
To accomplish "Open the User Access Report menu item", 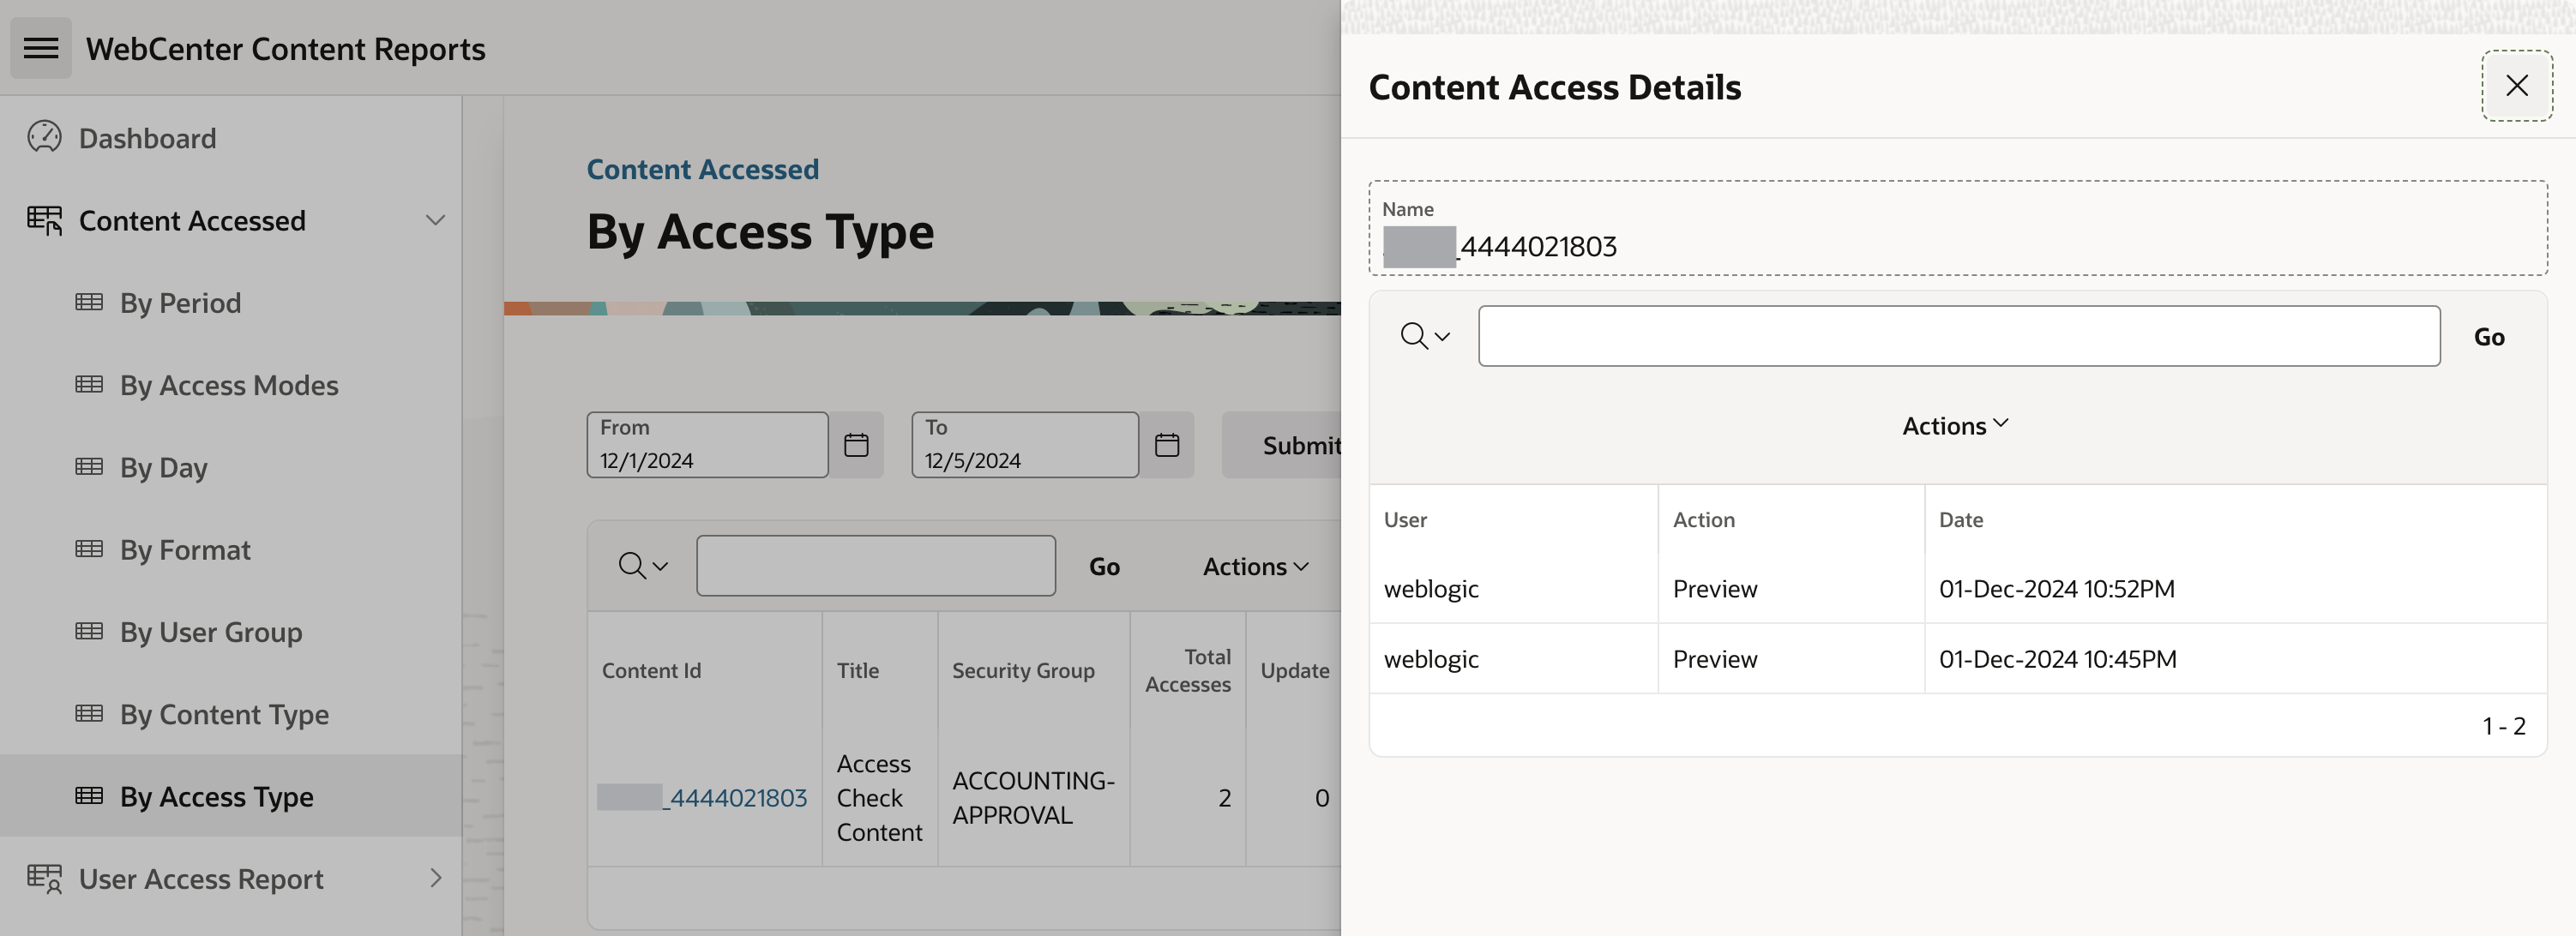I will (201, 879).
